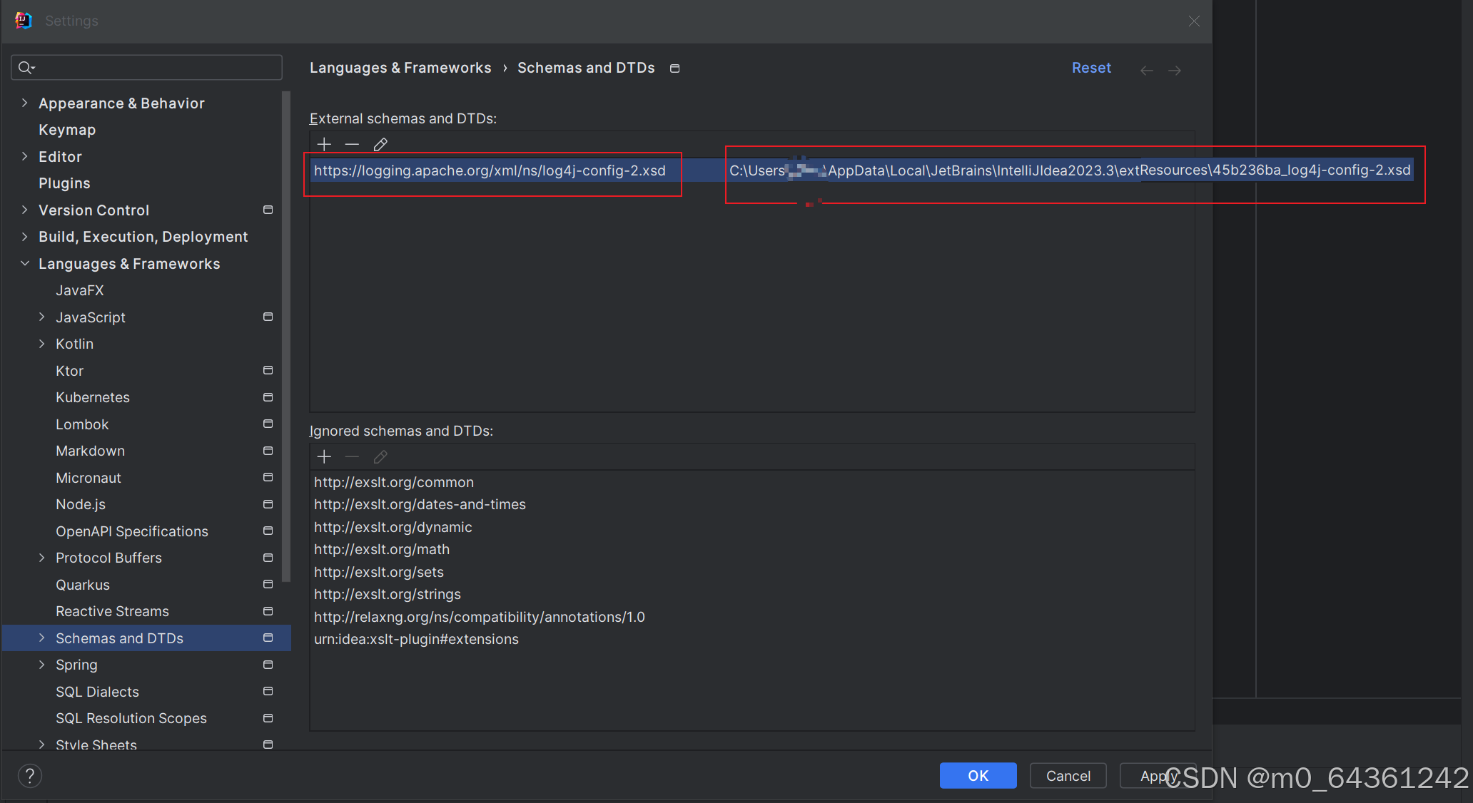
Task: Navigate back with the left arrow icon
Action: click(1147, 69)
